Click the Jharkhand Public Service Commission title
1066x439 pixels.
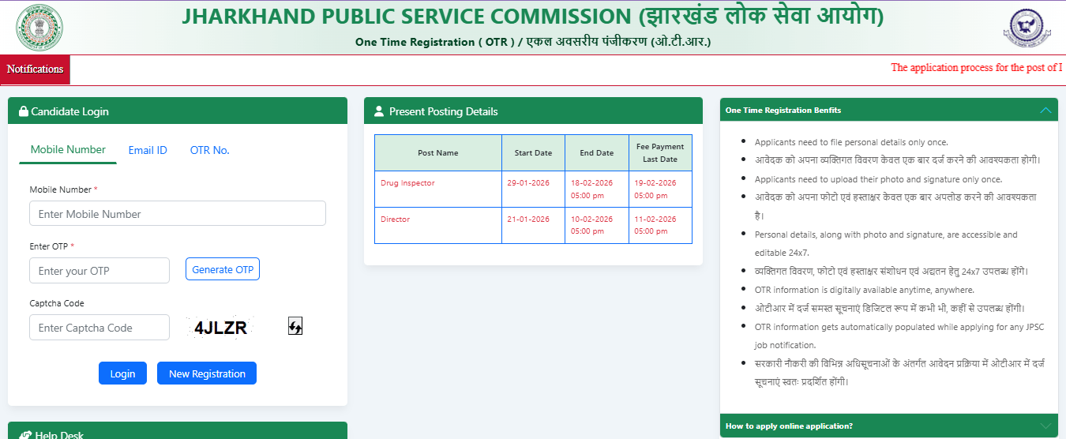pyautogui.click(x=533, y=17)
